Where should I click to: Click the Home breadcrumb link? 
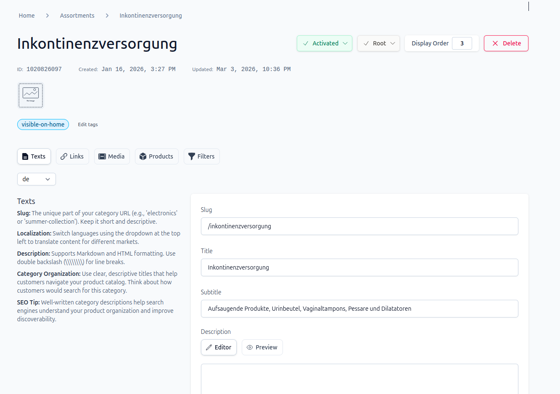(x=27, y=16)
